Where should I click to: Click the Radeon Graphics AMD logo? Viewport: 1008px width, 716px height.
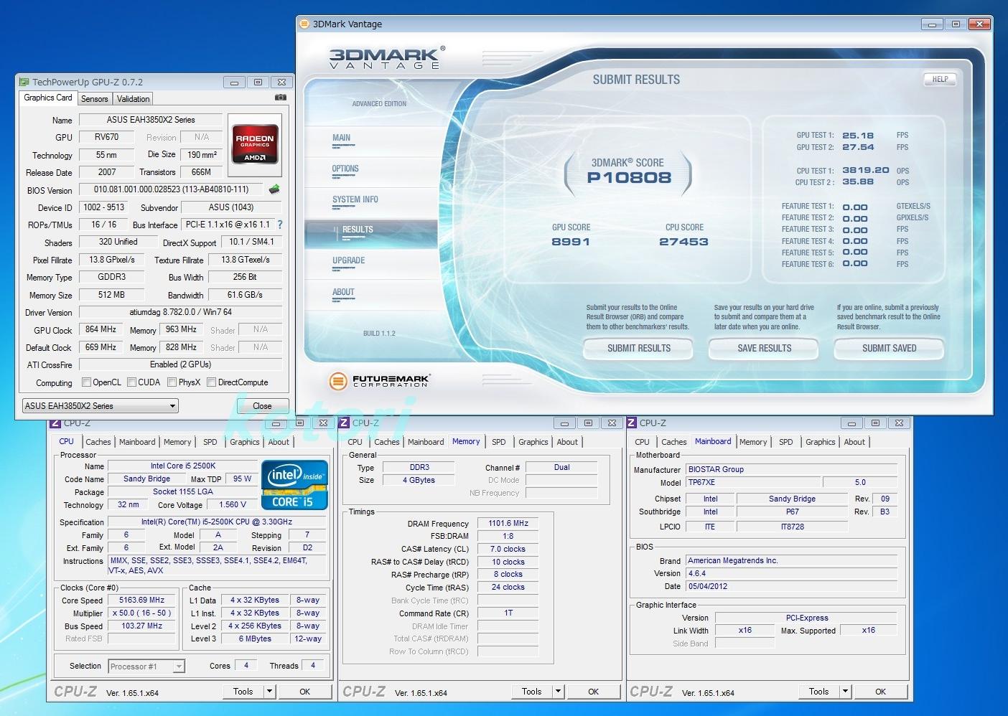[x=255, y=145]
